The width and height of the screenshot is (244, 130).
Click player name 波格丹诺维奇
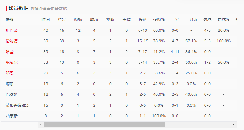18,105
